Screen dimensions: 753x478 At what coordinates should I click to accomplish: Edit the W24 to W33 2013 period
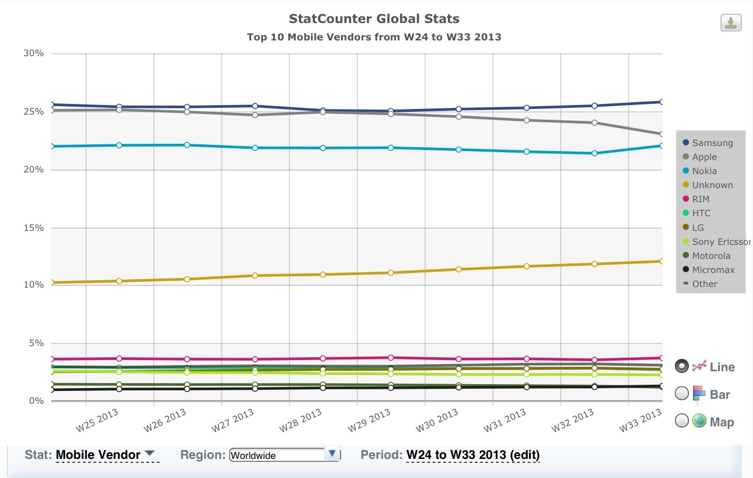point(473,454)
